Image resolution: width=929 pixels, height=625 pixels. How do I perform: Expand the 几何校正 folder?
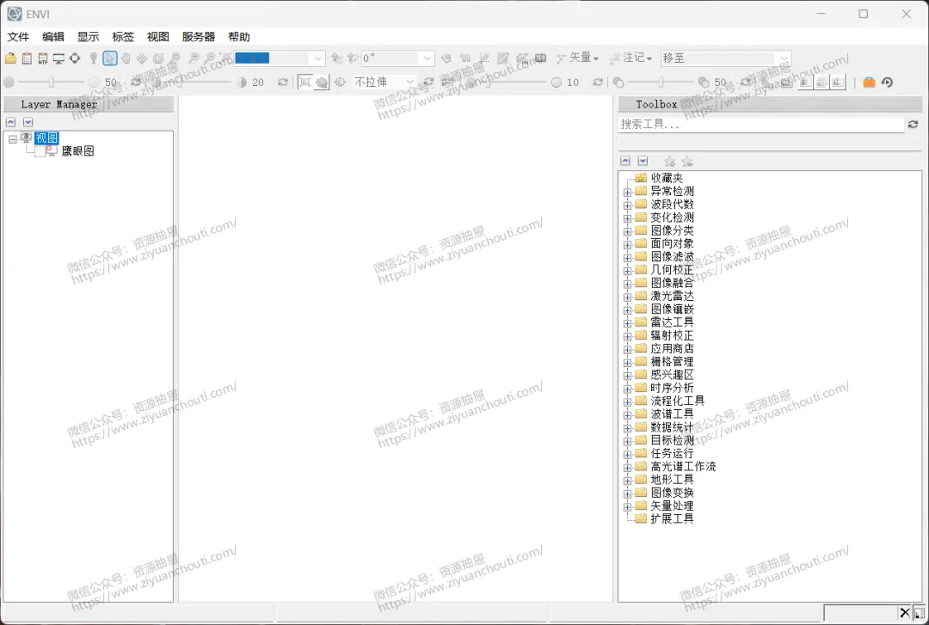pos(627,271)
